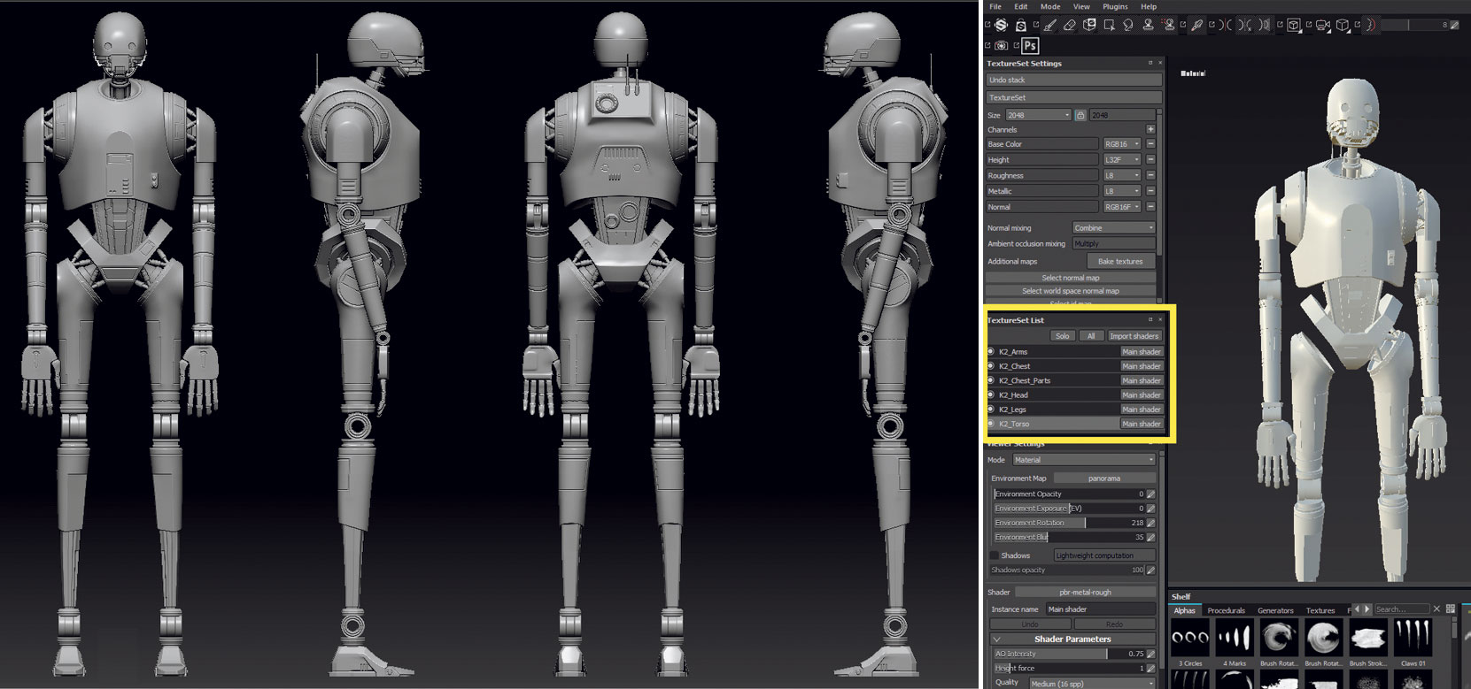
Task: Open the Mode menu
Action: pyautogui.click(x=1050, y=6)
